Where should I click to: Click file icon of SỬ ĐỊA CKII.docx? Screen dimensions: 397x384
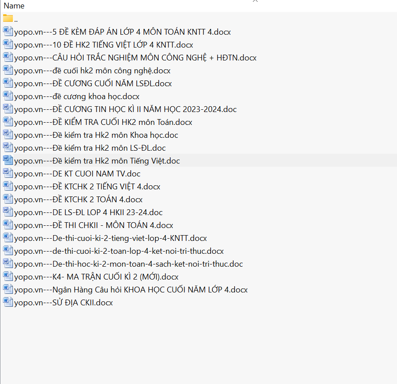pos(8,302)
